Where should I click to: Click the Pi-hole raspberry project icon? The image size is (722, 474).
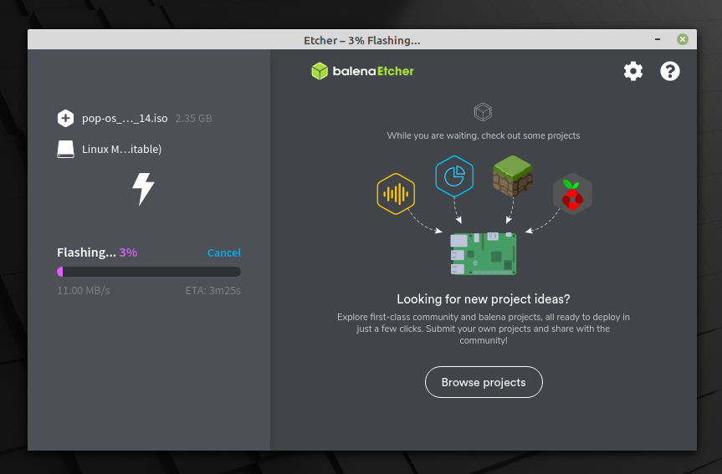572,194
